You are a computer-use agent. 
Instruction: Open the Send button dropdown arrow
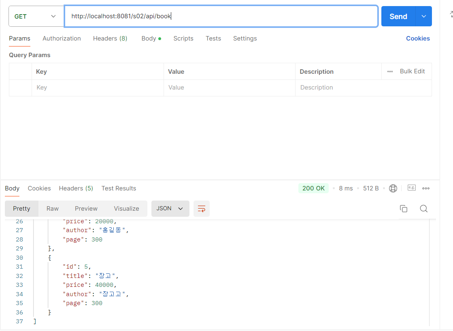425,16
